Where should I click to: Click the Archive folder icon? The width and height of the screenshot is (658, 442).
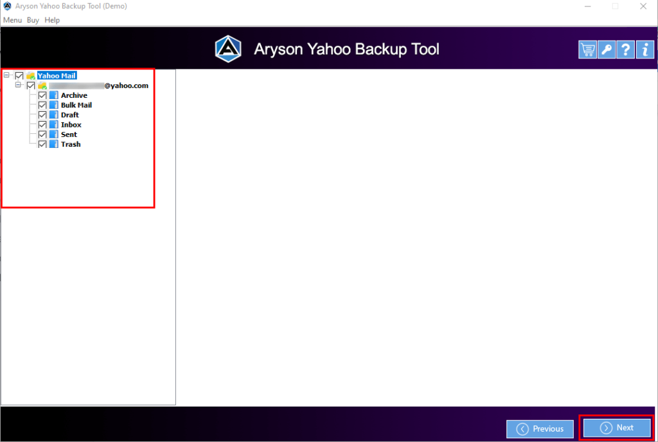click(x=54, y=95)
